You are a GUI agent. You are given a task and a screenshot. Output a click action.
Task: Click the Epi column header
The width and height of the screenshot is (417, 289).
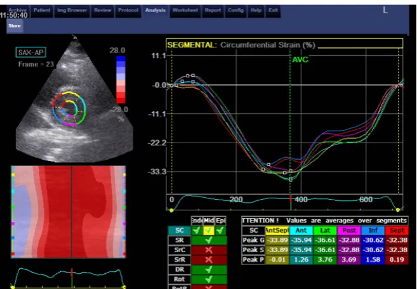(x=220, y=221)
